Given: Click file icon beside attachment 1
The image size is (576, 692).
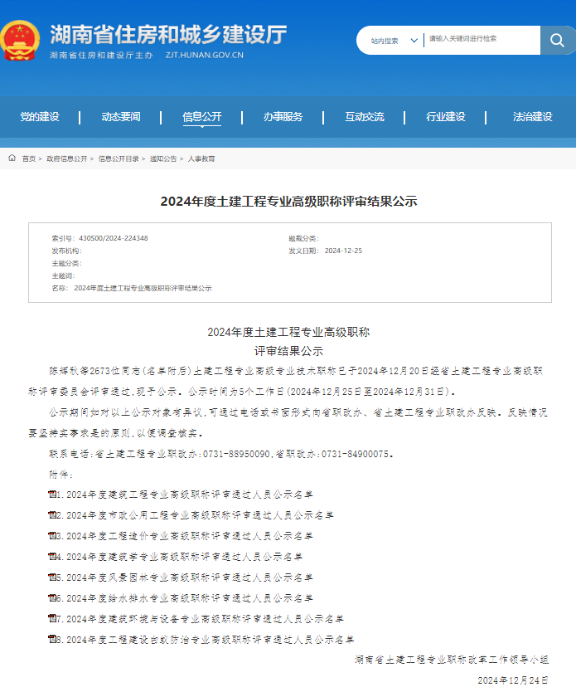Looking at the screenshot, I should pos(54,495).
